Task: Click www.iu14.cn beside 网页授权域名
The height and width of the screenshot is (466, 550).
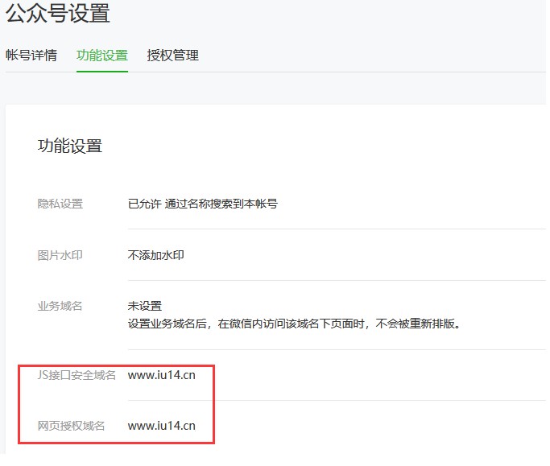Action: [x=162, y=426]
